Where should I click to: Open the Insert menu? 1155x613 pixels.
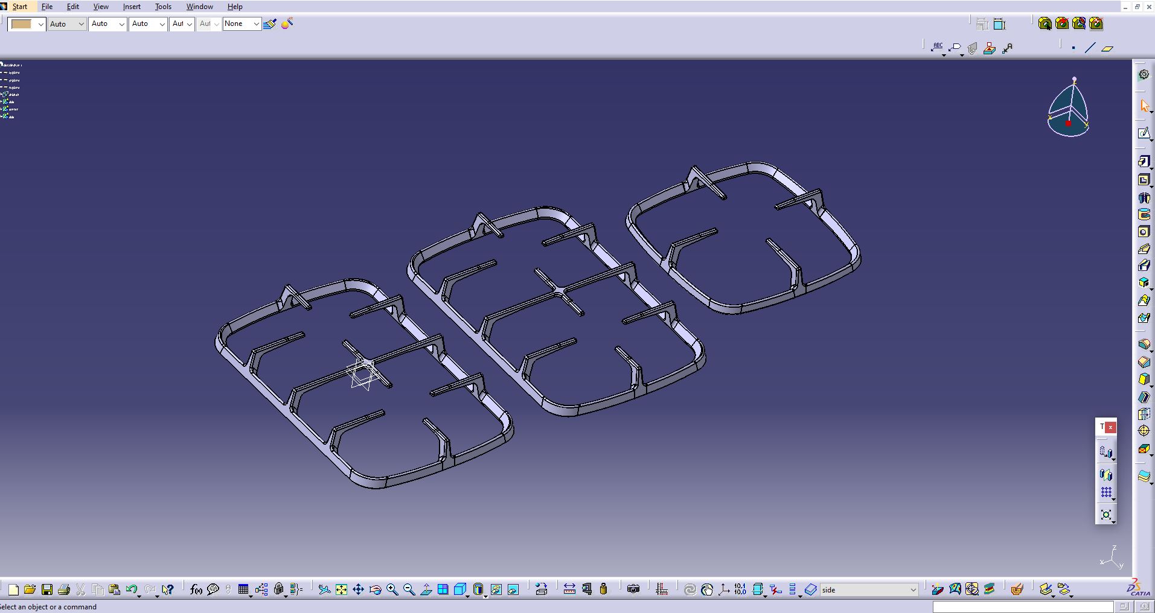click(131, 7)
